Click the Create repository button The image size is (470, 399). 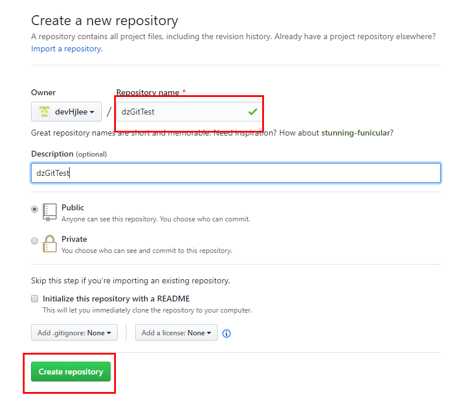[71, 372]
